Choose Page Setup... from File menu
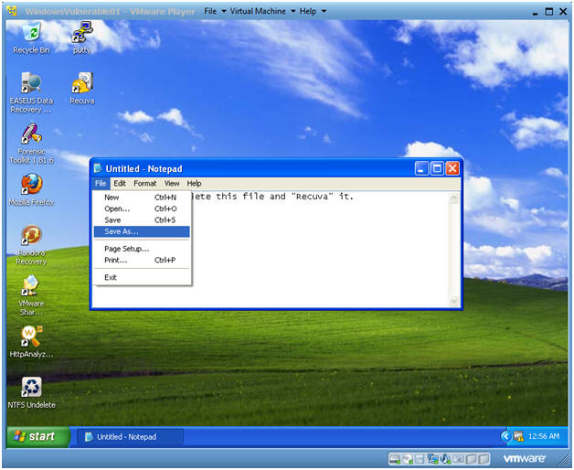The width and height of the screenshot is (574, 470). 142,249
